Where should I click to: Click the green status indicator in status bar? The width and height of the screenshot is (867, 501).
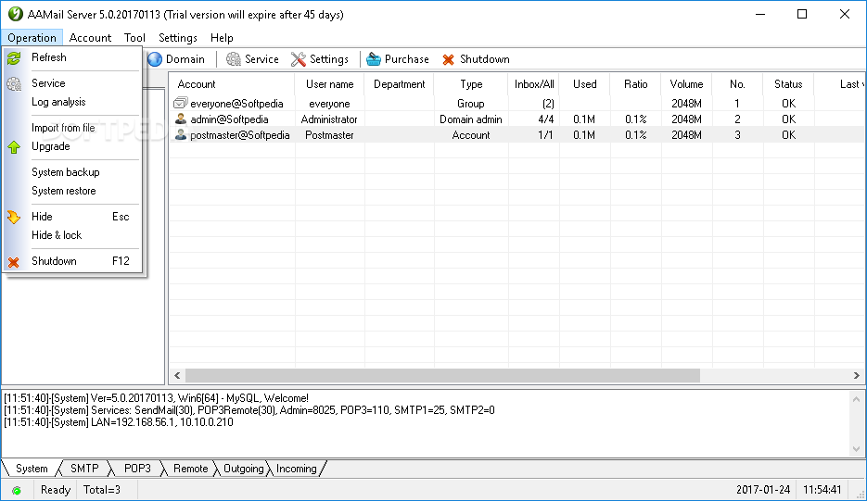click(x=17, y=491)
